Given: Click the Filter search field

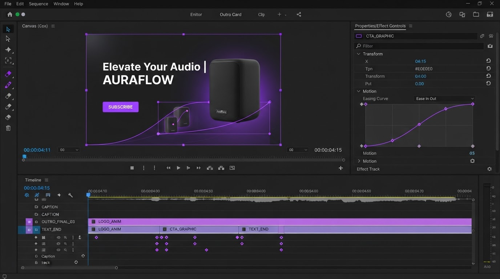Looking at the screenshot, I should pyautogui.click(x=419, y=46).
